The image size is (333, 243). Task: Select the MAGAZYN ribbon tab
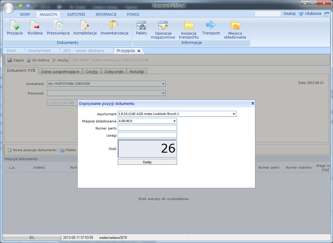click(x=48, y=15)
